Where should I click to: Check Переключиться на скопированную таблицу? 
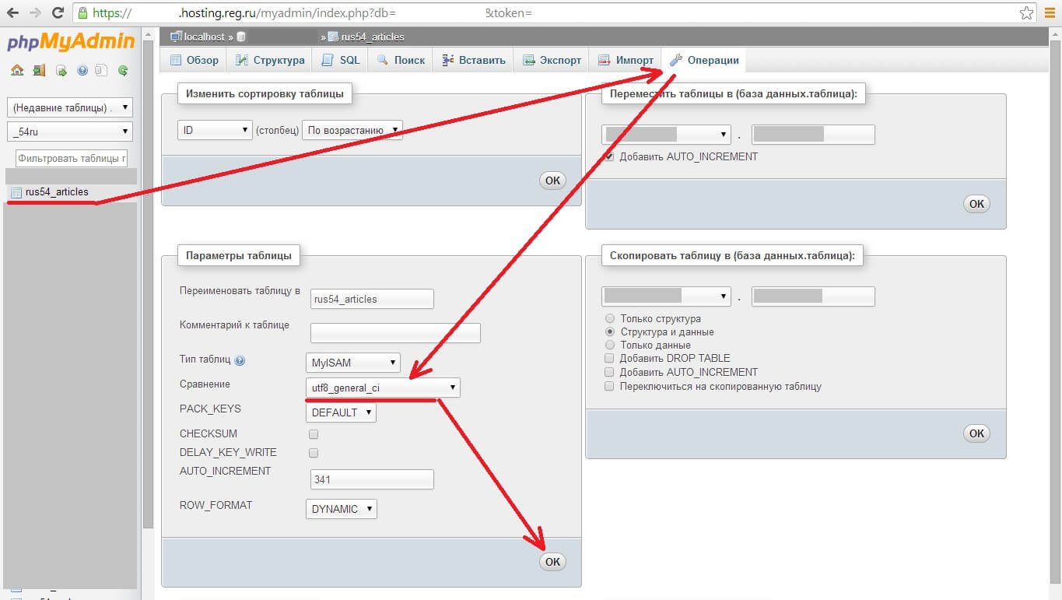610,387
